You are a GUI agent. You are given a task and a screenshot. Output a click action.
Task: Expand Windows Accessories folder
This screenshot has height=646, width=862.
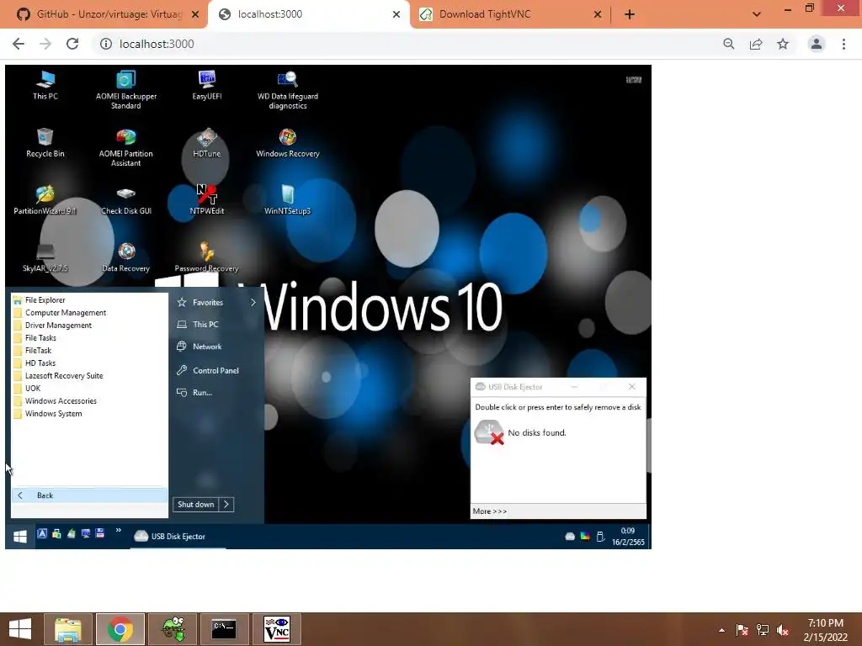[89, 401]
